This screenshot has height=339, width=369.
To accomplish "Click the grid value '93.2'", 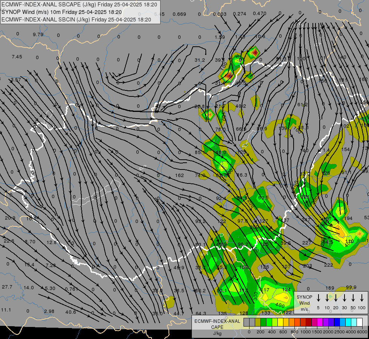I will (x=201, y=221).
